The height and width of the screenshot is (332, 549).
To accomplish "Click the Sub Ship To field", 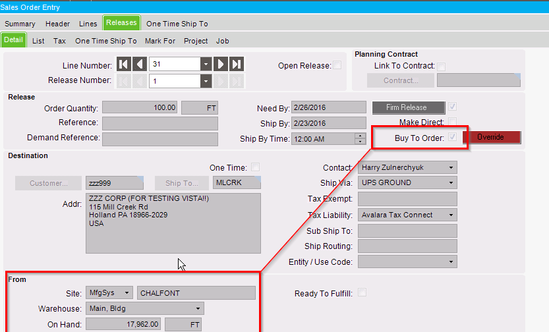I will coord(407,231).
